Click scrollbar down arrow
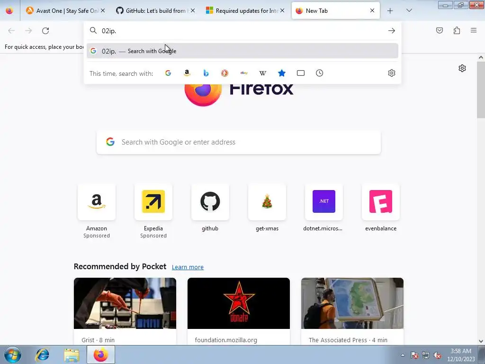Viewport: 485px width, 364px height. 481,341
